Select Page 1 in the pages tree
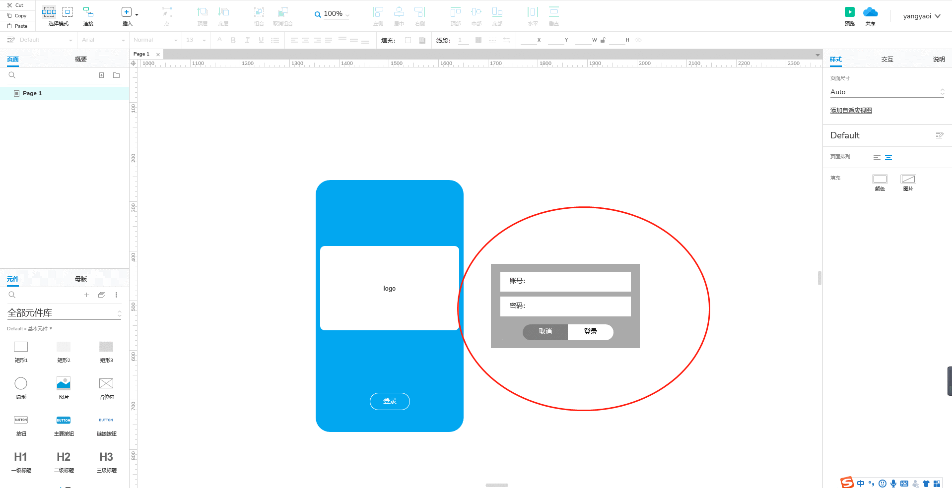Screen dimensions: 952x488 [65, 93]
